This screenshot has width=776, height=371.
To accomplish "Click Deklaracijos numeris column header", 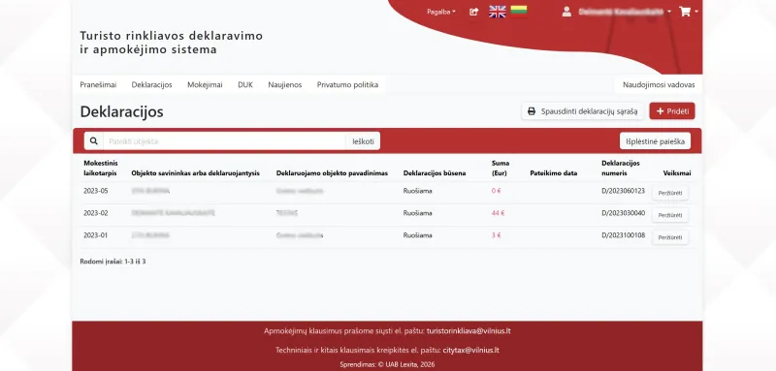I will [x=621, y=168].
